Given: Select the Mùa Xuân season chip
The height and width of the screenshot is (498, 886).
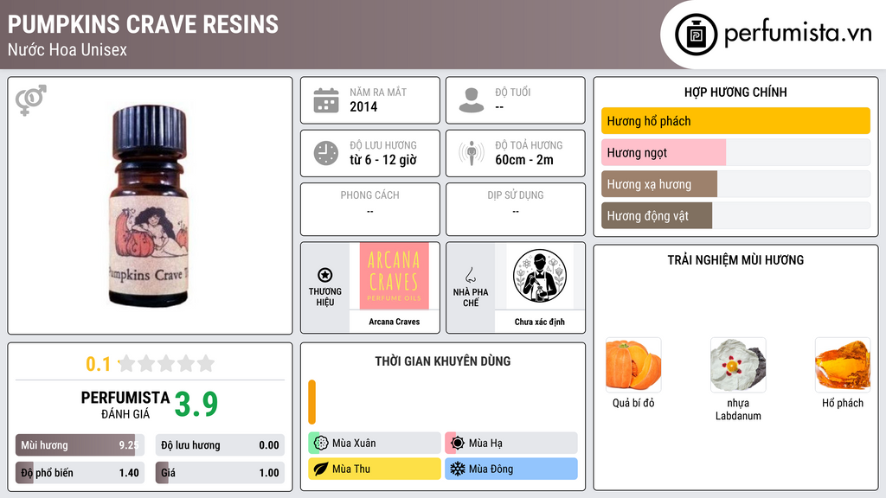Looking at the screenshot, I should point(375,444).
